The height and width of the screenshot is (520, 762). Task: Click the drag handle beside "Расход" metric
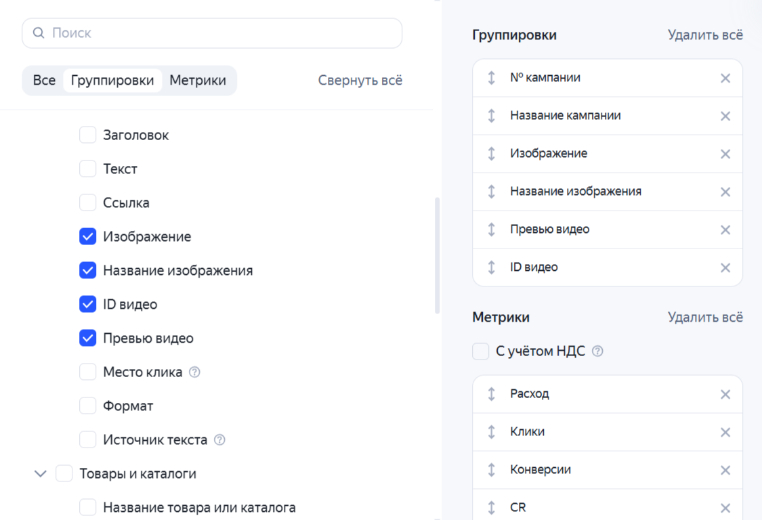pos(490,393)
